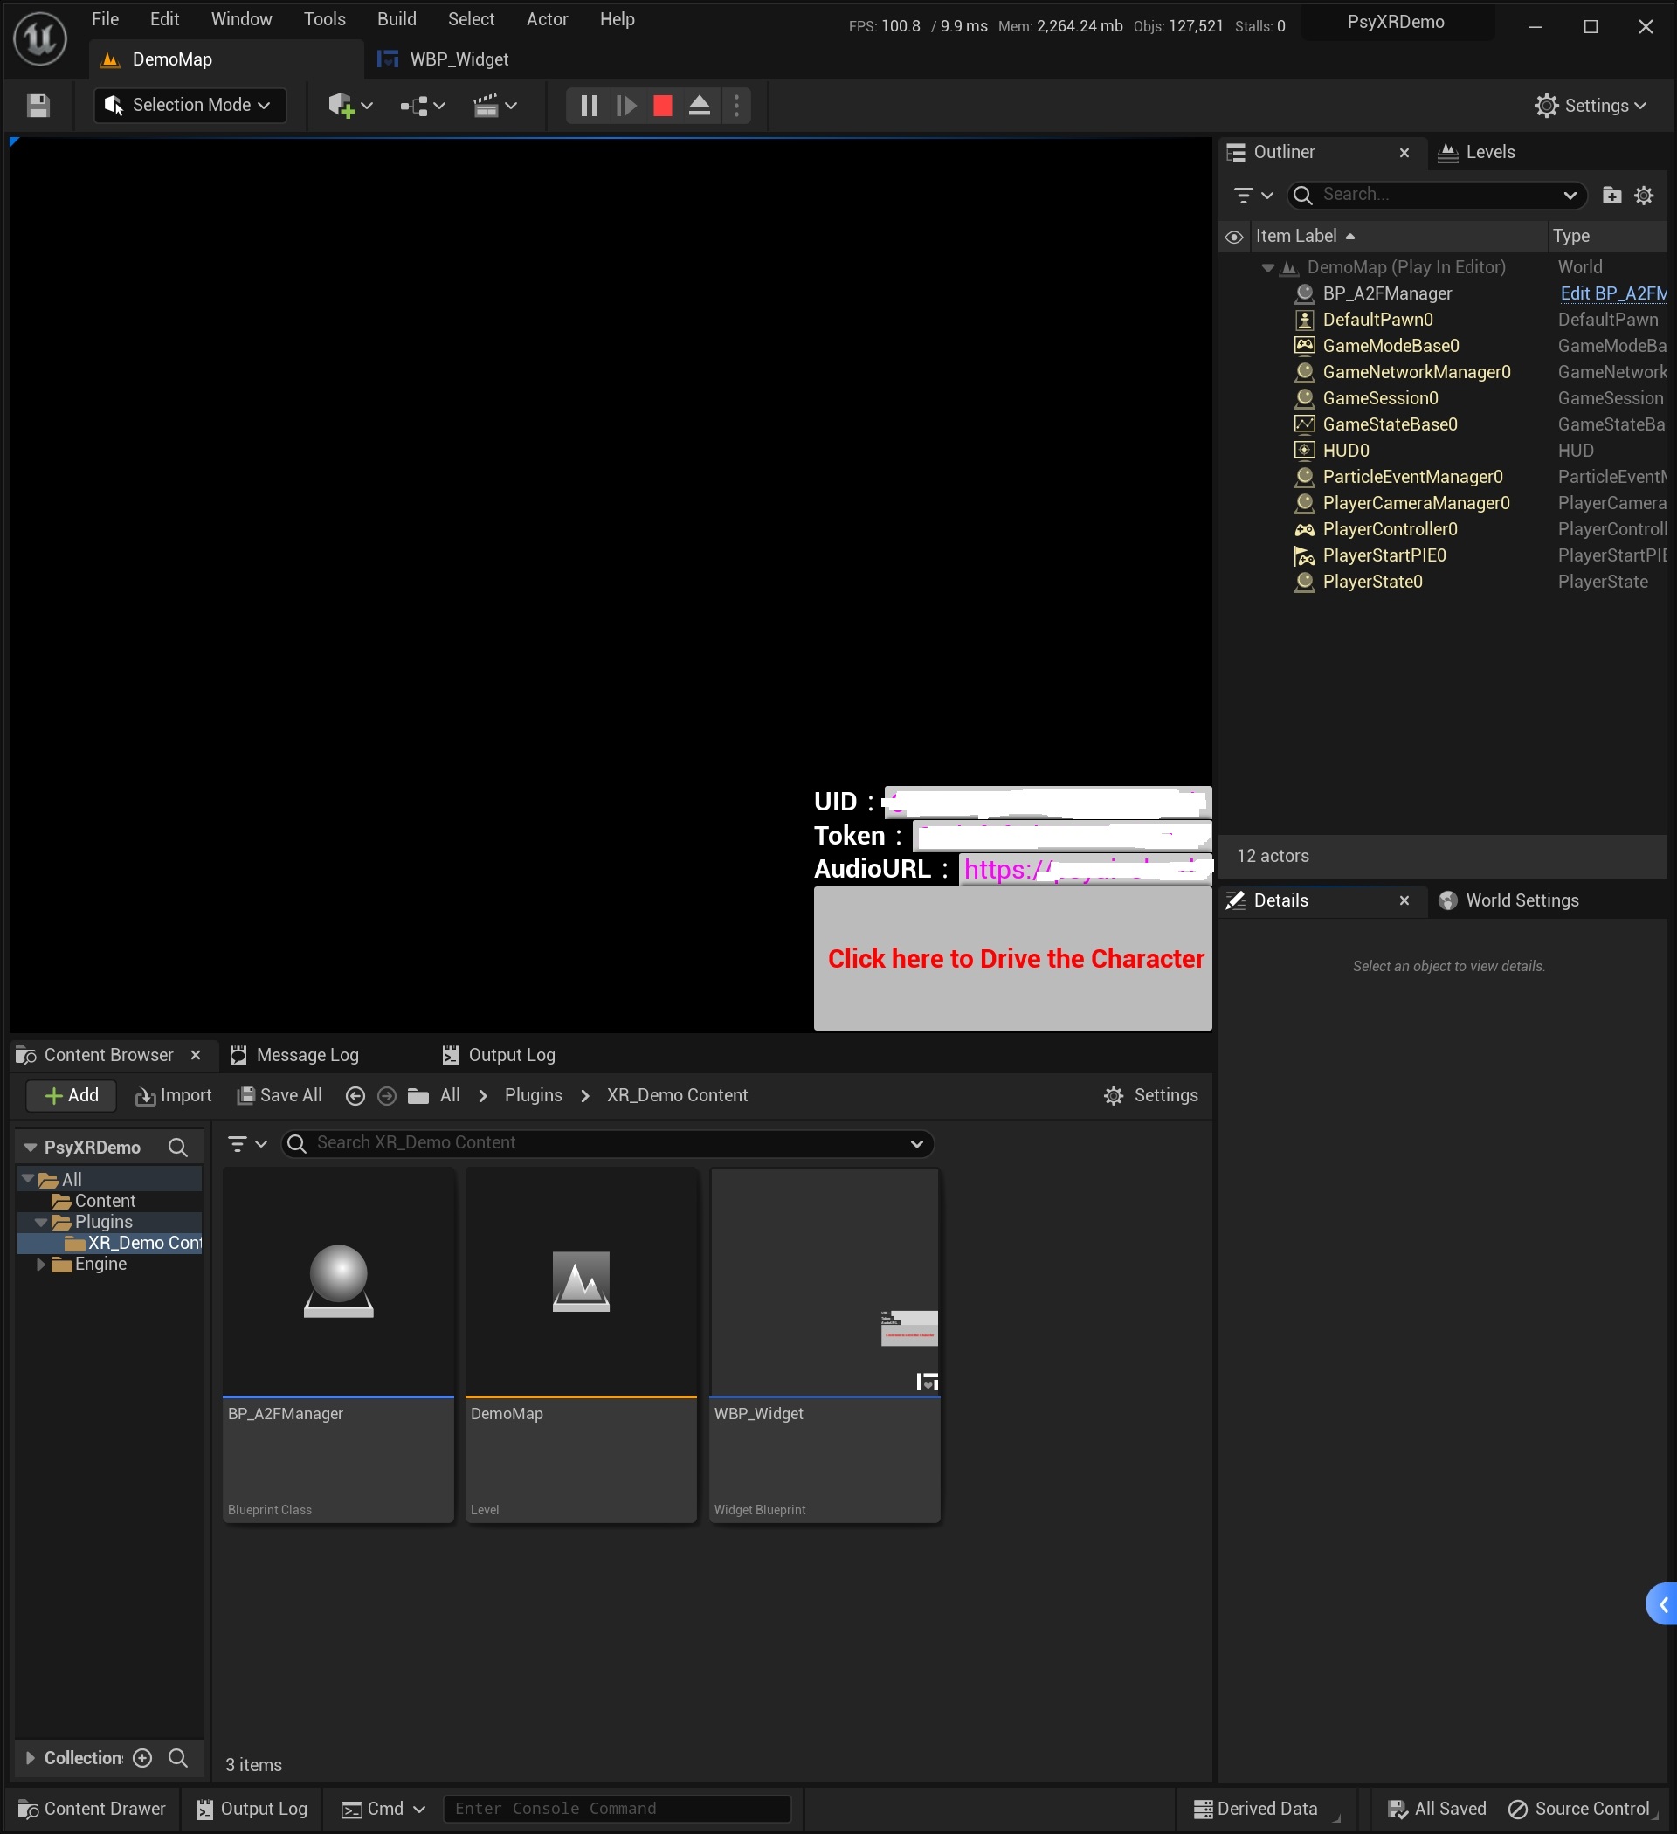
Task: Click the Outliner search field
Action: pos(1438,195)
